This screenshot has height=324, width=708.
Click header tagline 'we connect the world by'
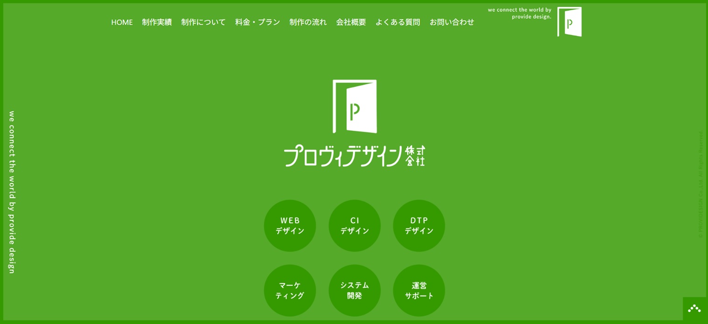(520, 10)
